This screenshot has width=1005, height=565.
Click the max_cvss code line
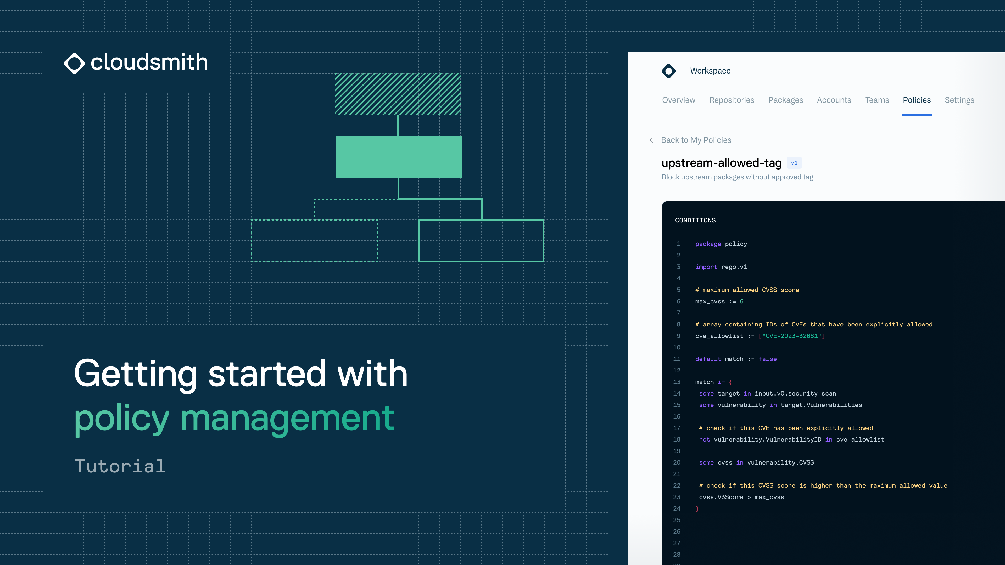[x=719, y=301]
